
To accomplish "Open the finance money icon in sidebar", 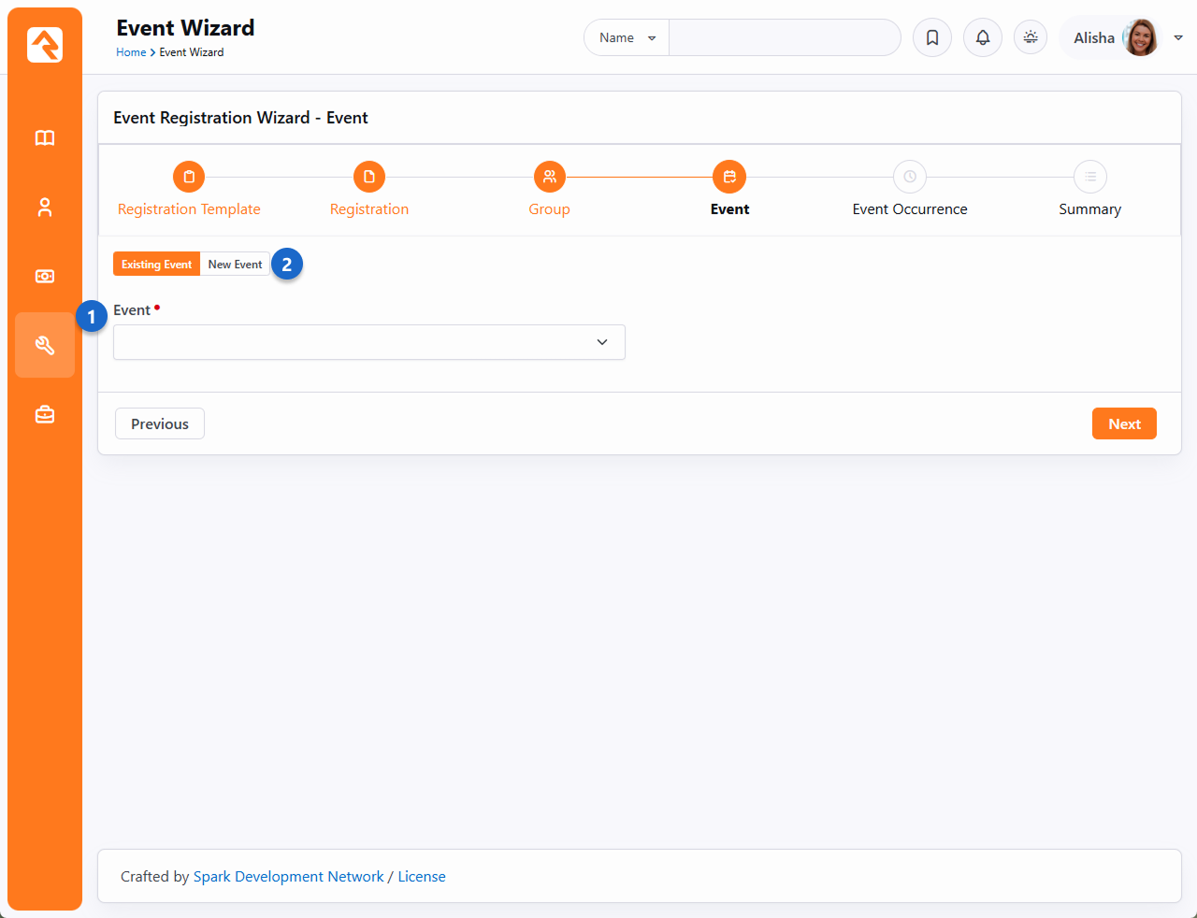I will click(45, 277).
